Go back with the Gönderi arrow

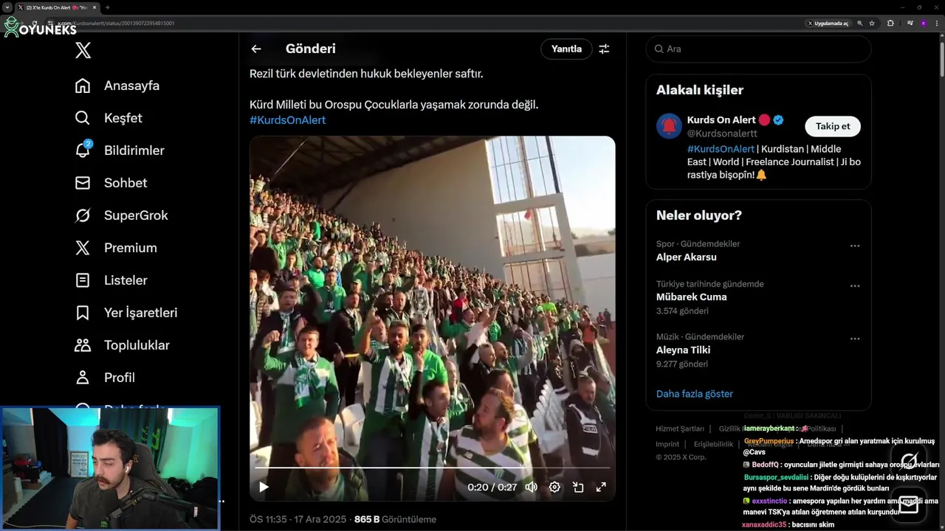(256, 49)
